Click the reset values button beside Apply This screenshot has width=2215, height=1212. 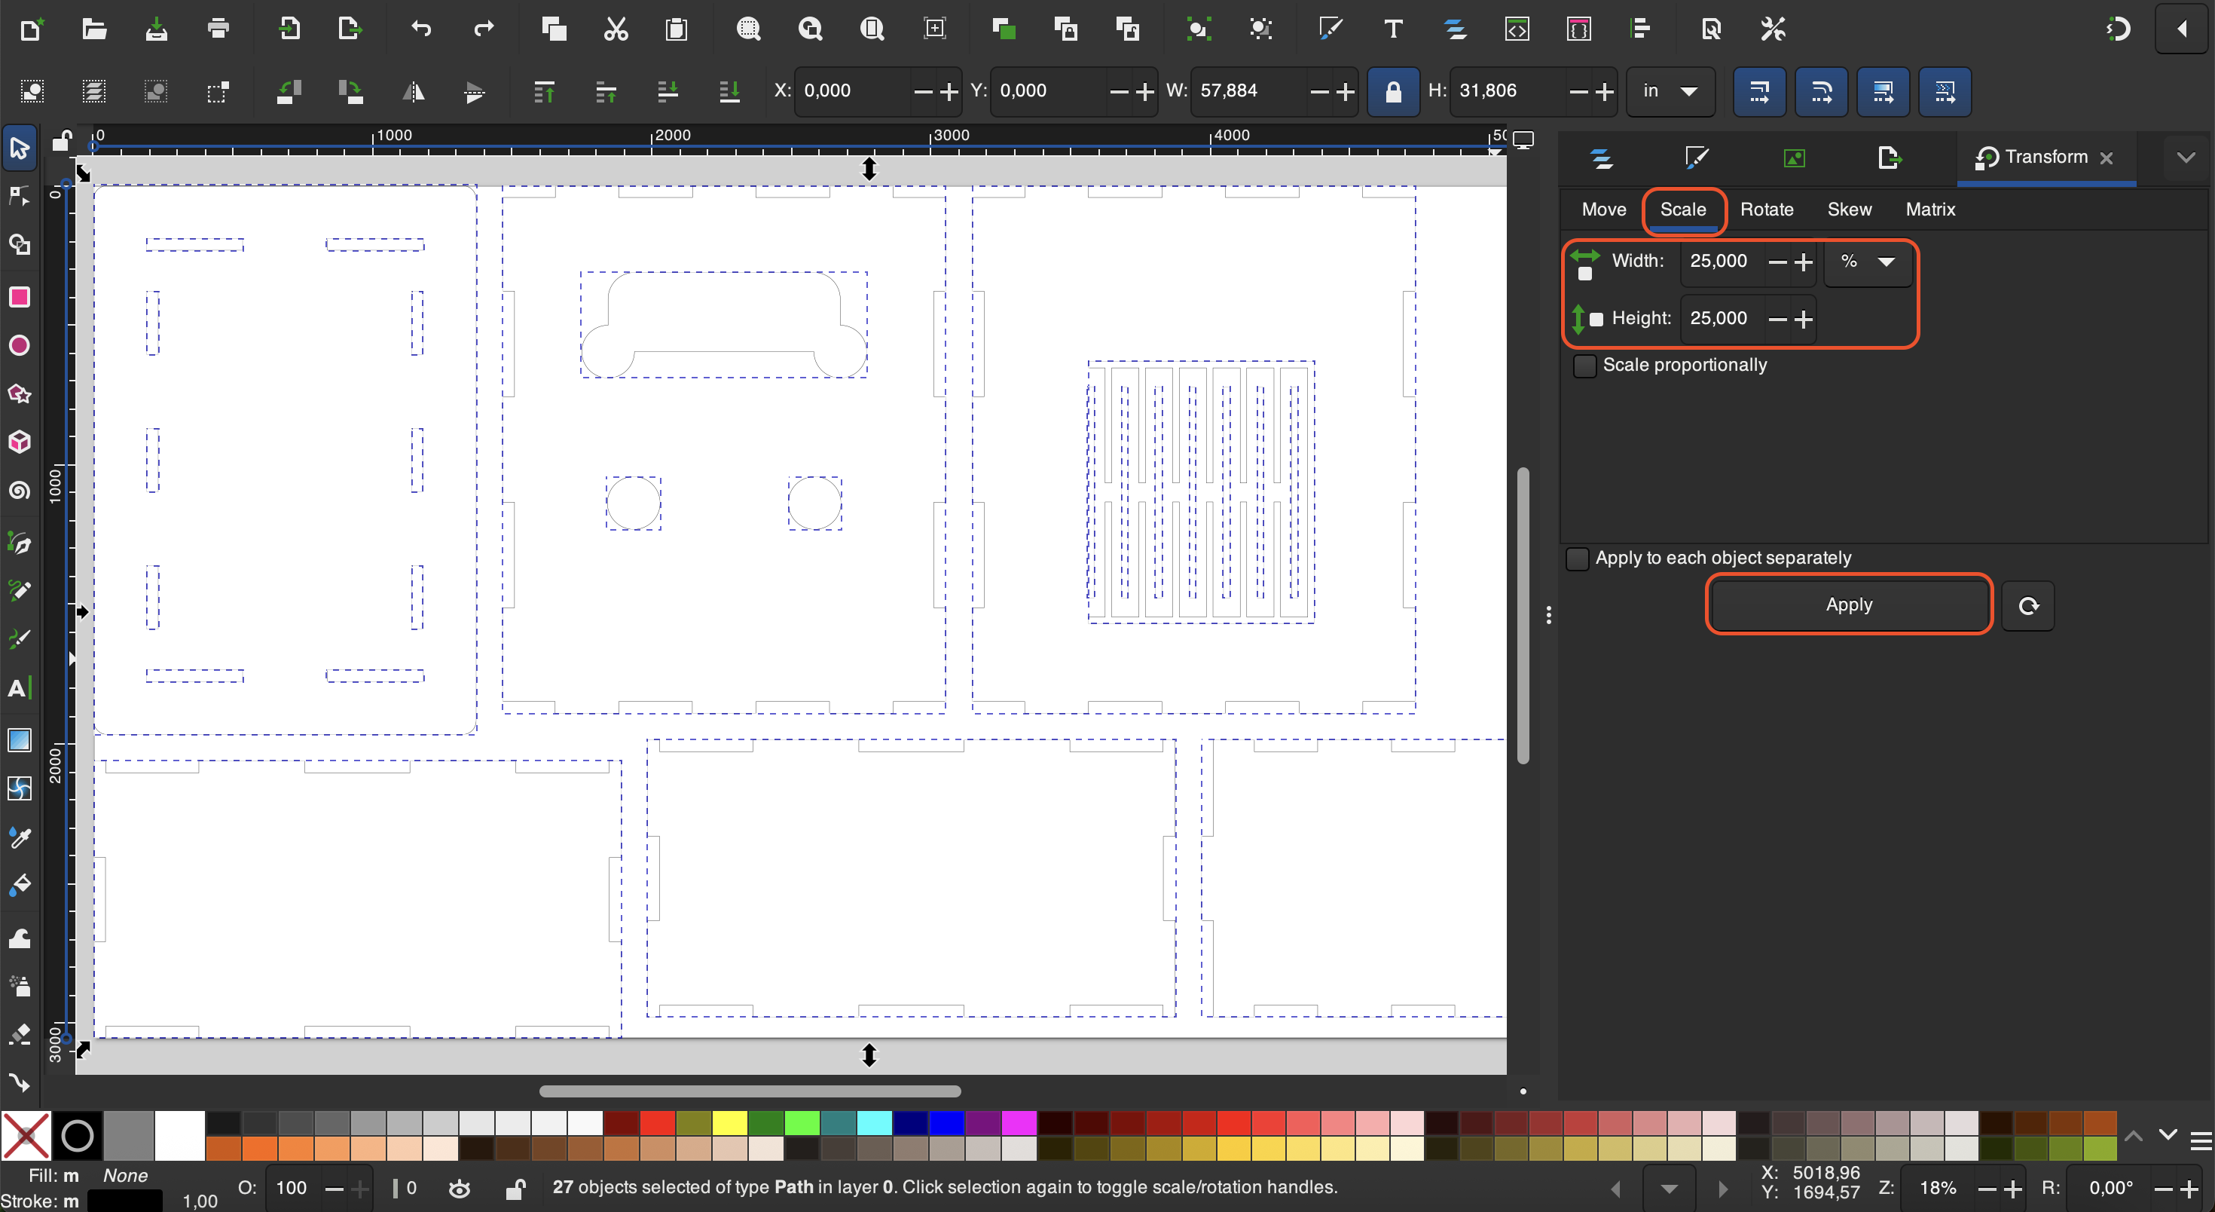pyautogui.click(x=2027, y=605)
